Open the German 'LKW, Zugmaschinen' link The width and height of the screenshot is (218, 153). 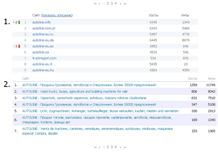(100, 111)
